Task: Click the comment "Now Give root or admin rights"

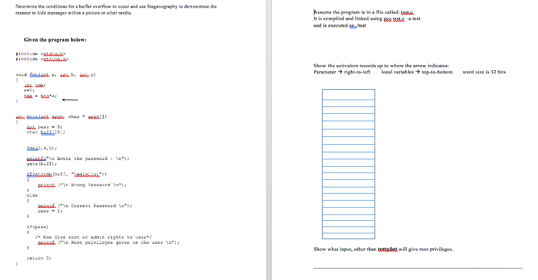Action: (94, 237)
